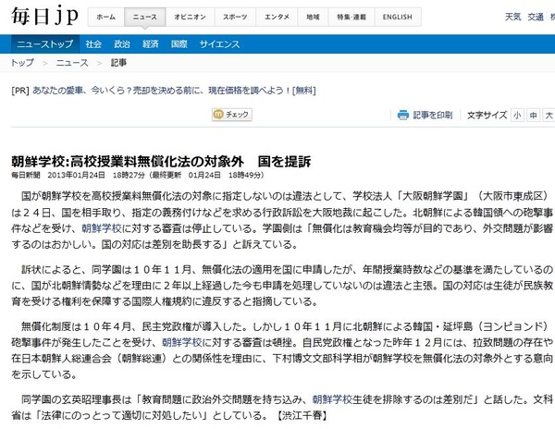Open 政治 news section

[122, 44]
